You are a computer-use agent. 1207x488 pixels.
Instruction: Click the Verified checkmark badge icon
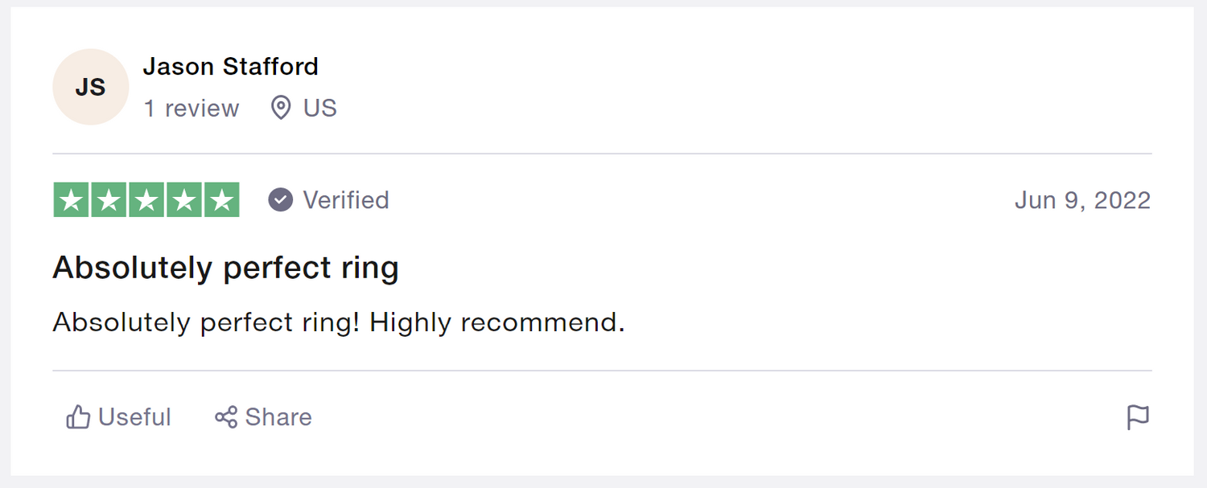point(281,200)
